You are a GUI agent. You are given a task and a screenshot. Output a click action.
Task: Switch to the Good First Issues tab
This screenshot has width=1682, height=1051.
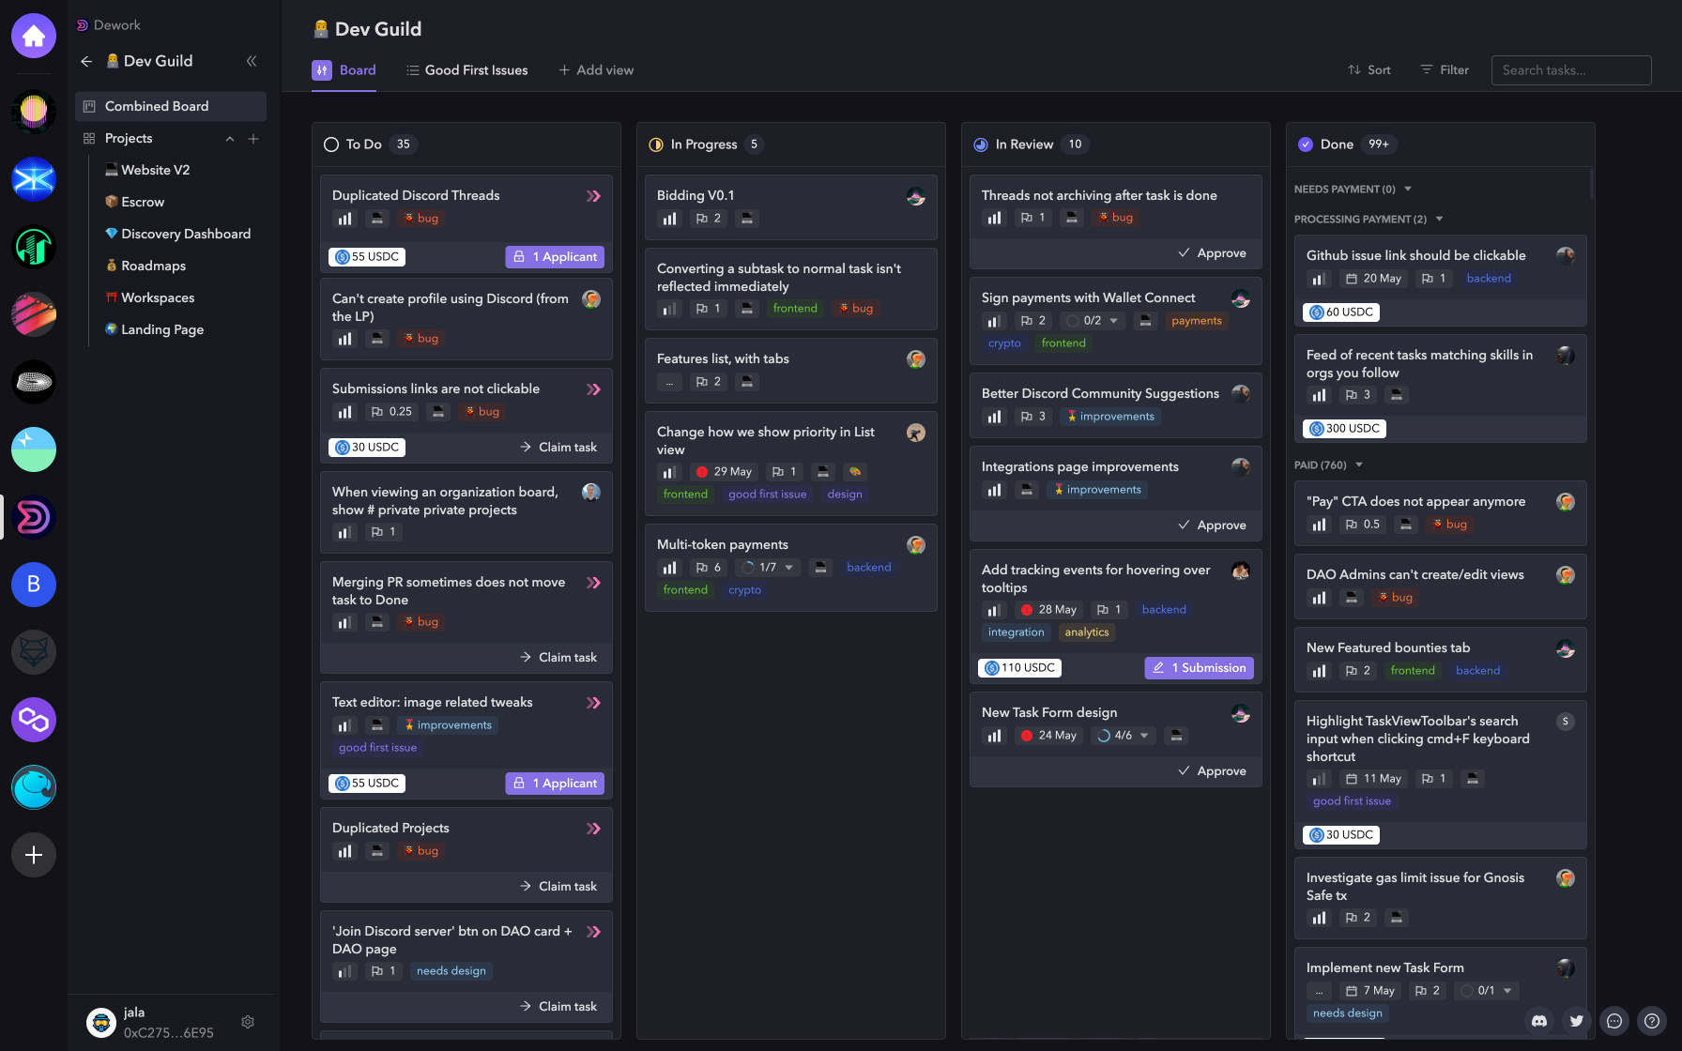(x=466, y=69)
